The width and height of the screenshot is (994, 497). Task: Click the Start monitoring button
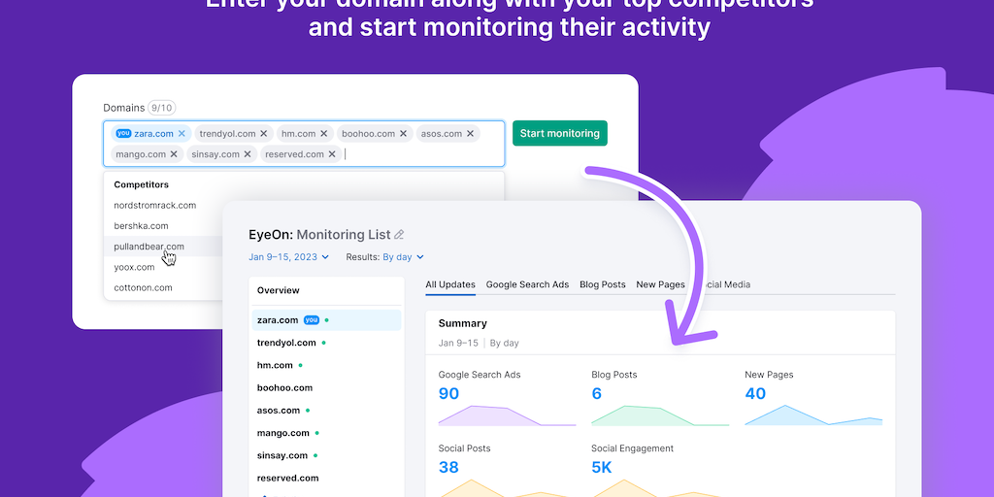tap(560, 133)
